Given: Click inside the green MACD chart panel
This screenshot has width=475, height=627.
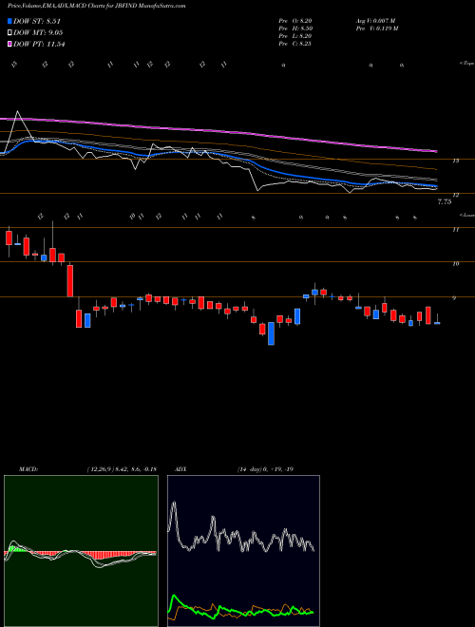Looking at the screenshot, I should (x=81, y=551).
